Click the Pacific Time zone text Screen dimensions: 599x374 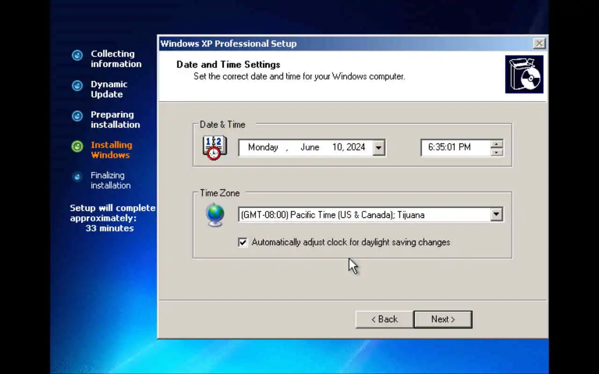[333, 215]
